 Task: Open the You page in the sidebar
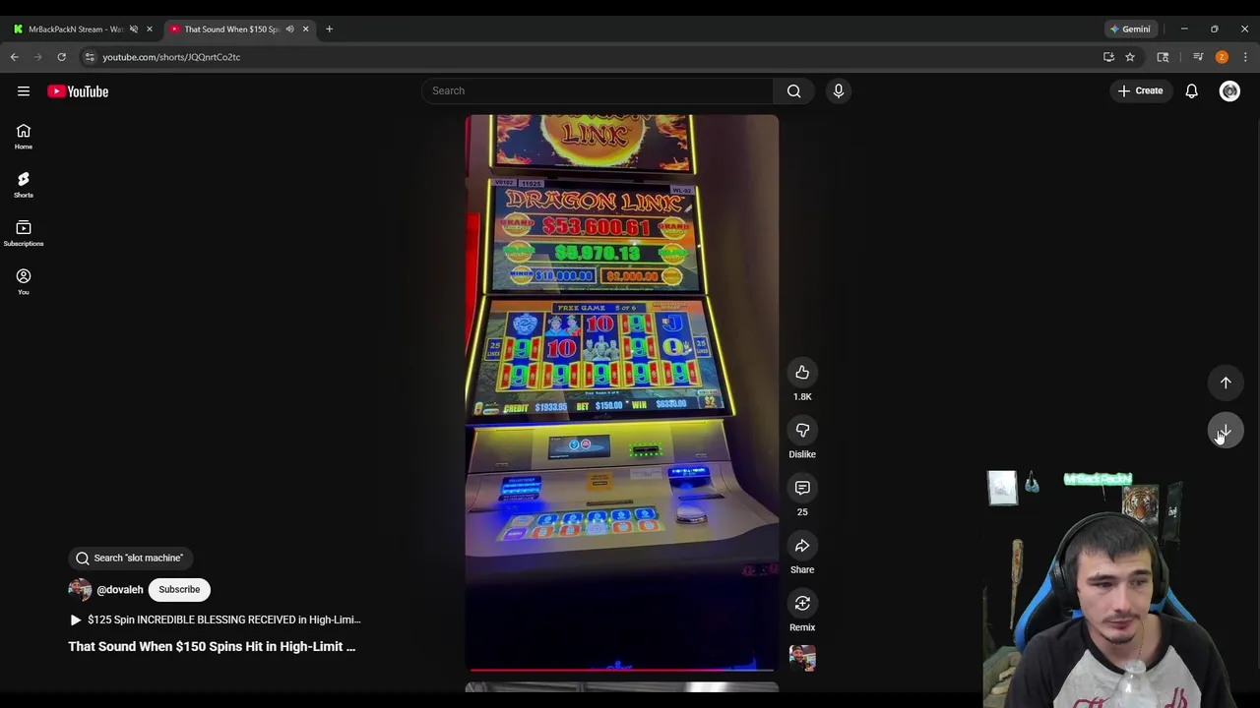coord(24,282)
